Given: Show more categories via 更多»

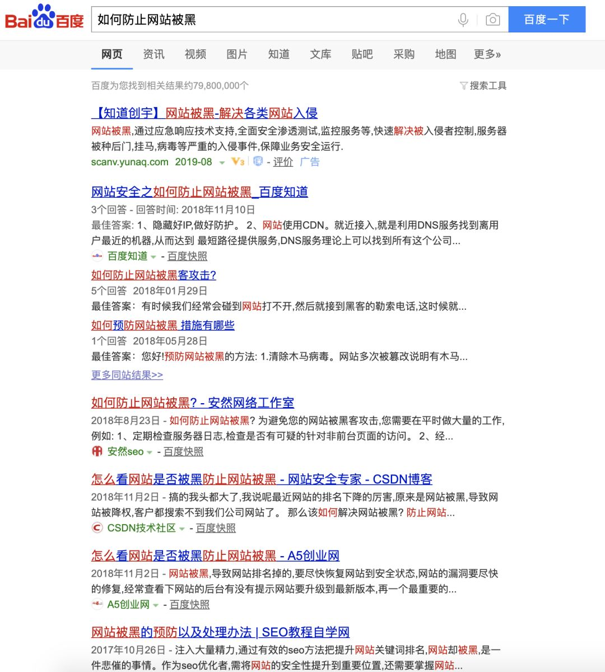Looking at the screenshot, I should click(487, 54).
